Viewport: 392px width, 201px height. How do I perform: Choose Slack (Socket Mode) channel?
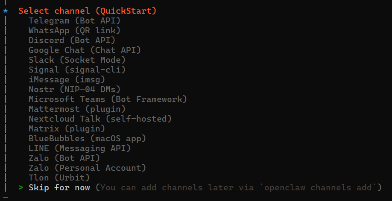tap(77, 60)
